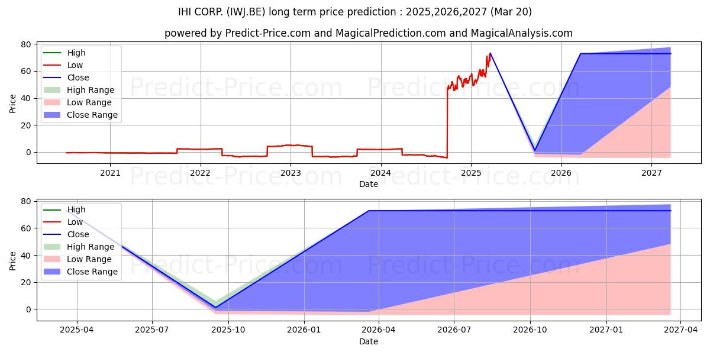Viewport: 710px width, 355px height.
Task: Select the Low Range pink swatch in top legend
Action: (x=52, y=102)
